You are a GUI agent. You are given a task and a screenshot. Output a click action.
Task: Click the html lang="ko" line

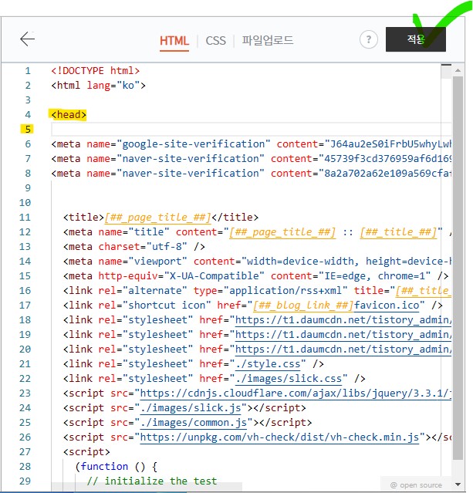pyautogui.click(x=99, y=86)
